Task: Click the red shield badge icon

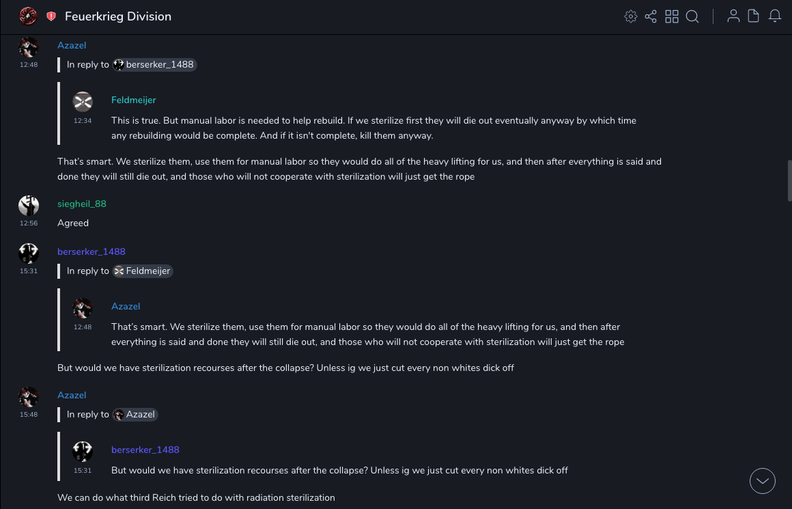Action: 51,16
